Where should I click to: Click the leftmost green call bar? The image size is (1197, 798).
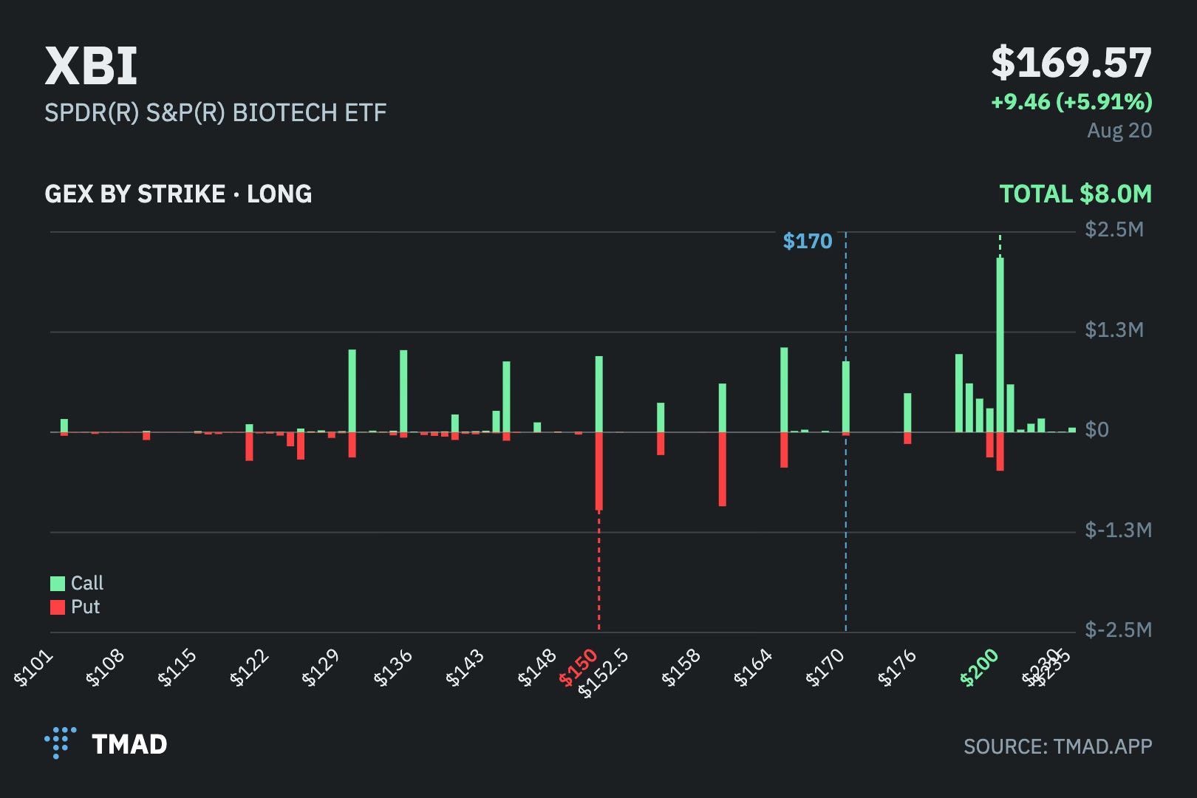(x=64, y=426)
